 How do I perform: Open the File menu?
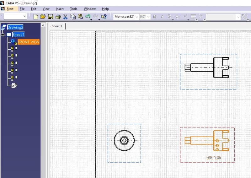22,9
